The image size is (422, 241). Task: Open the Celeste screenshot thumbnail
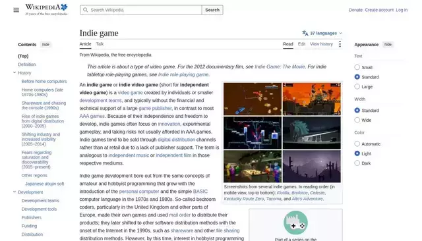tap(253, 133)
